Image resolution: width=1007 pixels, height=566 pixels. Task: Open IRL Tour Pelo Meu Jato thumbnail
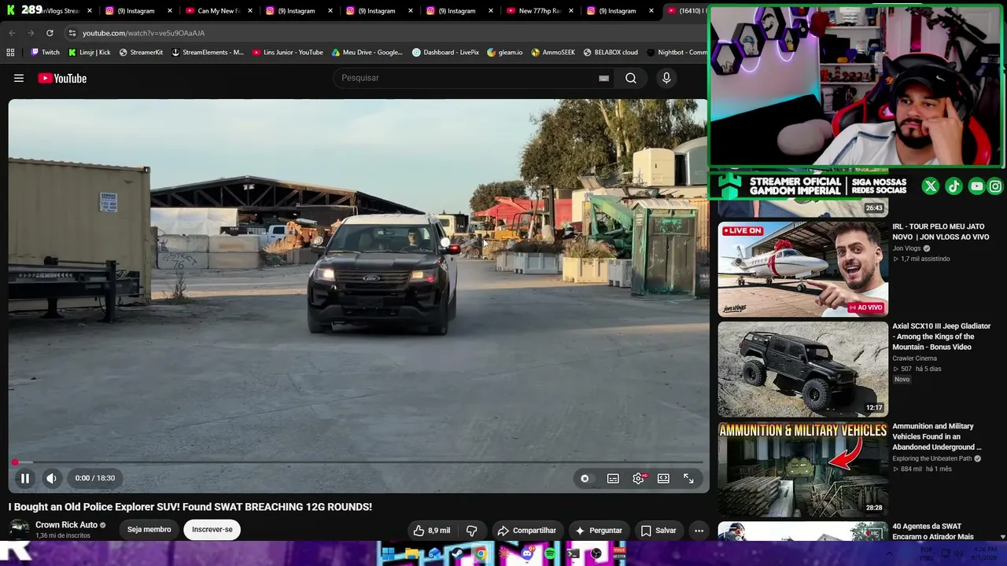[802, 269]
